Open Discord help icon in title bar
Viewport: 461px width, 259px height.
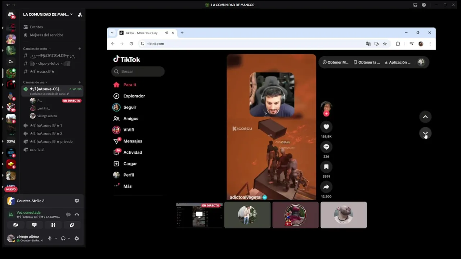424,5
